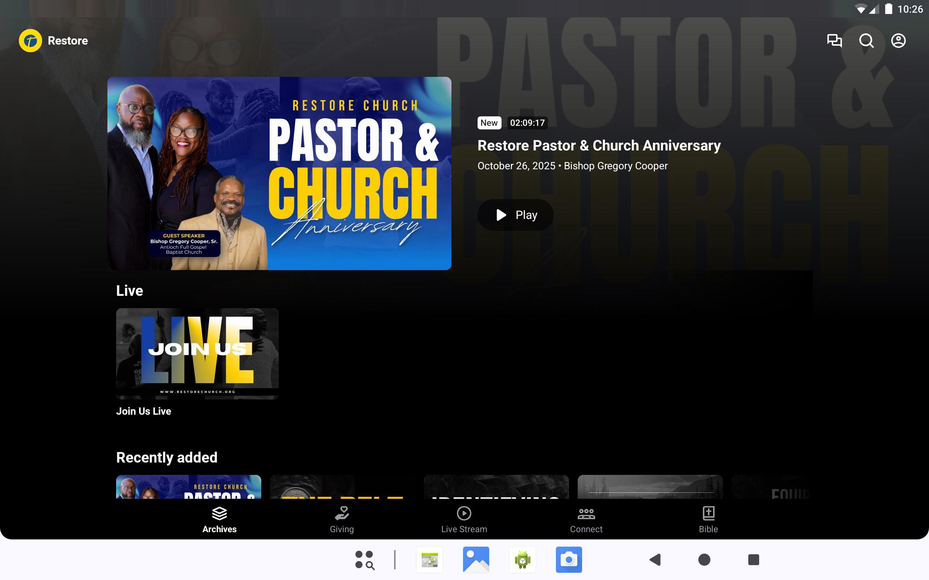The height and width of the screenshot is (580, 929).
Task: Open search with magnifier icon
Action: pyautogui.click(x=866, y=41)
